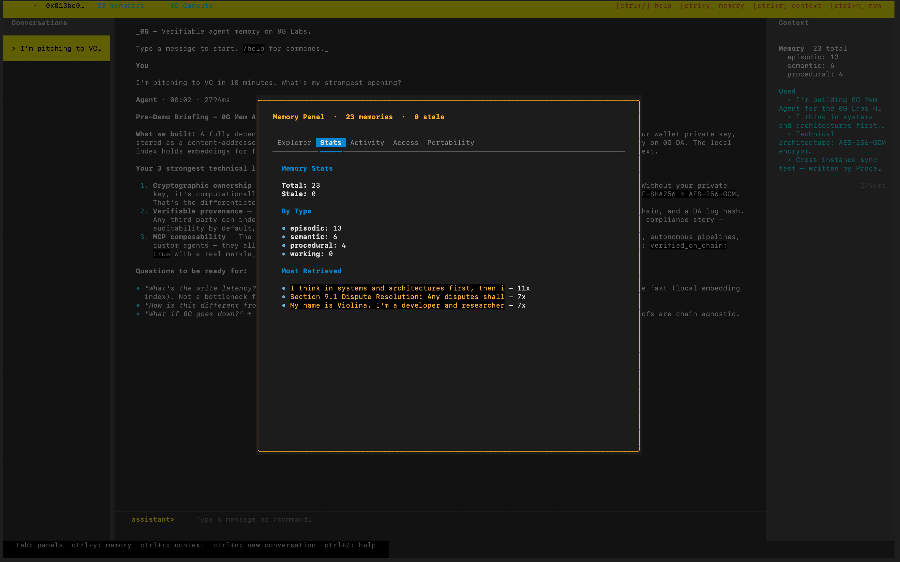
Task: Click the "ctrl+/: help" footer hint
Action: click(x=350, y=545)
